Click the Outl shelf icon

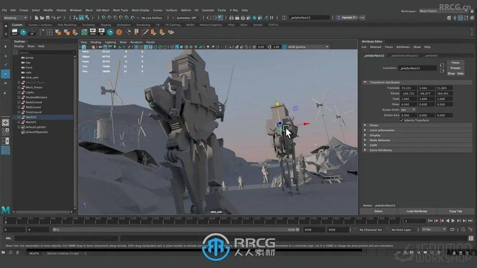[15, 32]
